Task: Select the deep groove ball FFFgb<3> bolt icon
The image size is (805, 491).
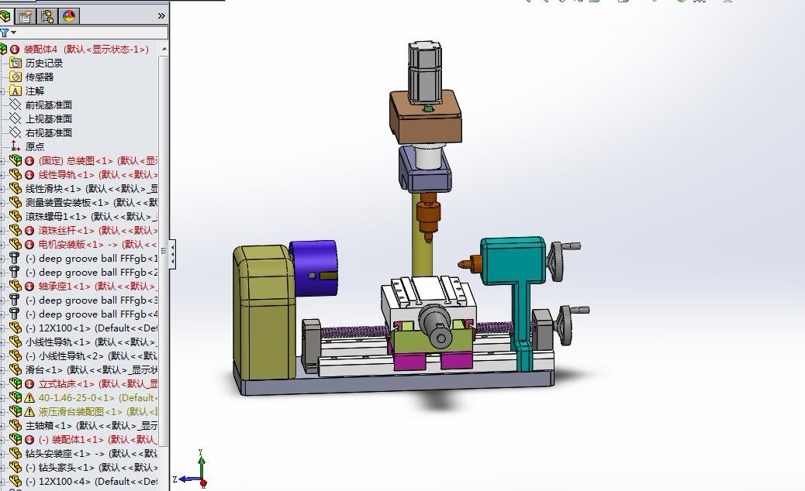Action: click(x=15, y=299)
